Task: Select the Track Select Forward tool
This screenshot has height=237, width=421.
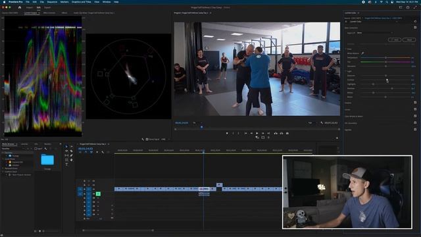Action: coord(72,146)
